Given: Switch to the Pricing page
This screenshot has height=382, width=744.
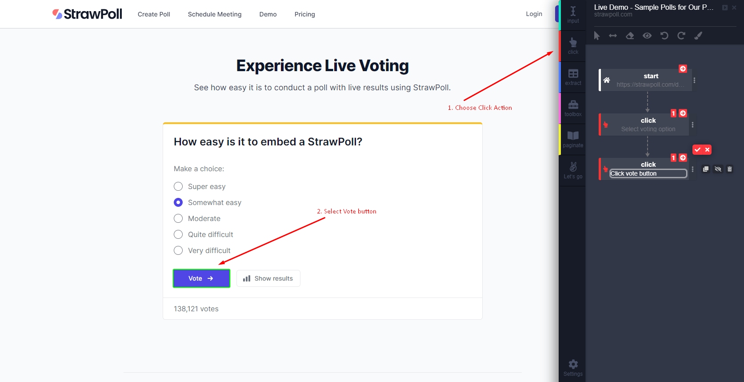Looking at the screenshot, I should pyautogui.click(x=304, y=14).
